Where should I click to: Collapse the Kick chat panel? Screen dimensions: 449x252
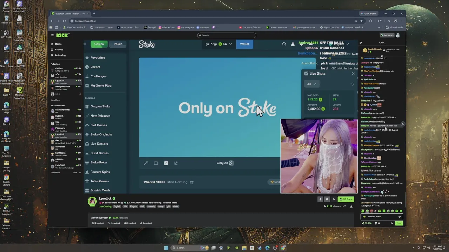(361, 43)
